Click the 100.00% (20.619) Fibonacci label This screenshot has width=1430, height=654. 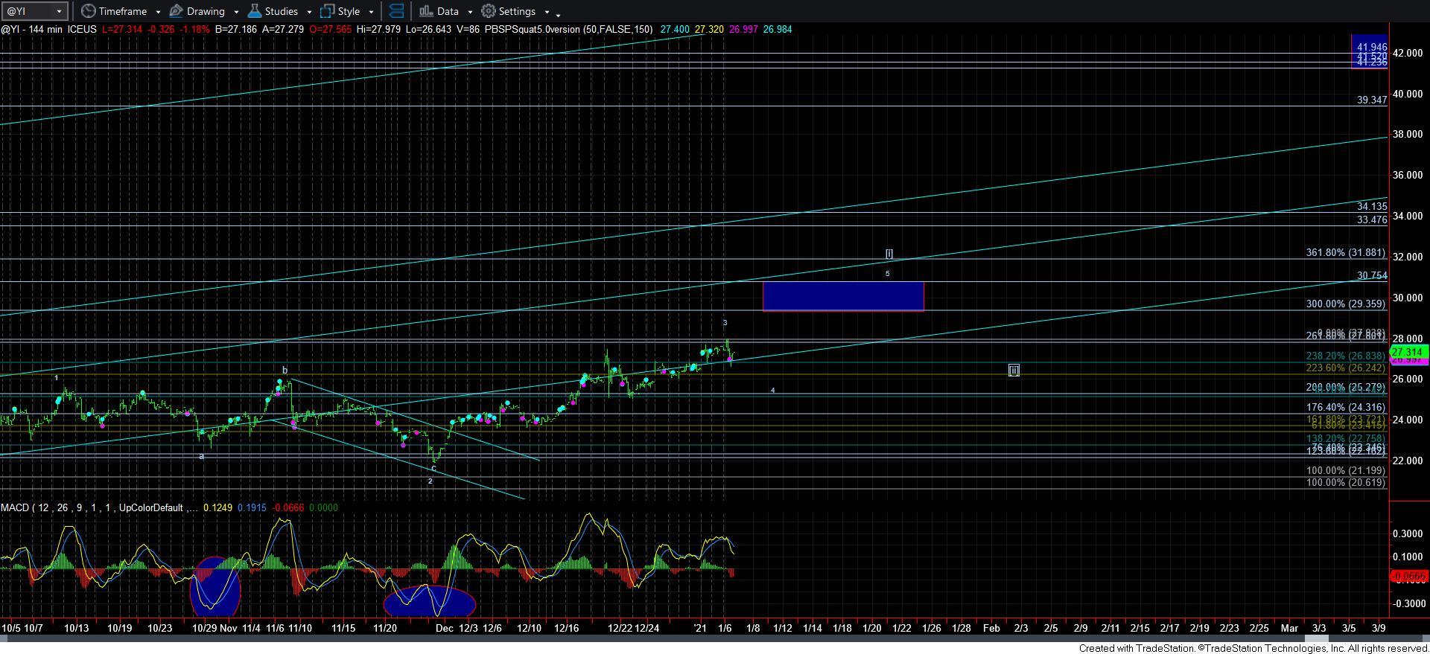1346,482
